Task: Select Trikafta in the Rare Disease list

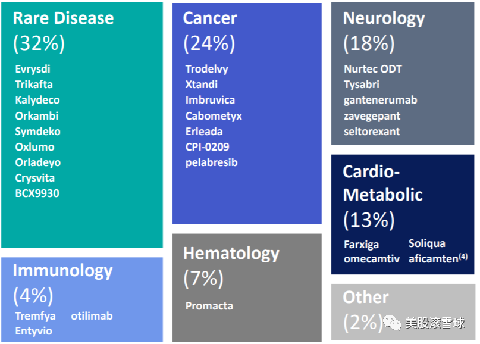Action: tap(34, 85)
